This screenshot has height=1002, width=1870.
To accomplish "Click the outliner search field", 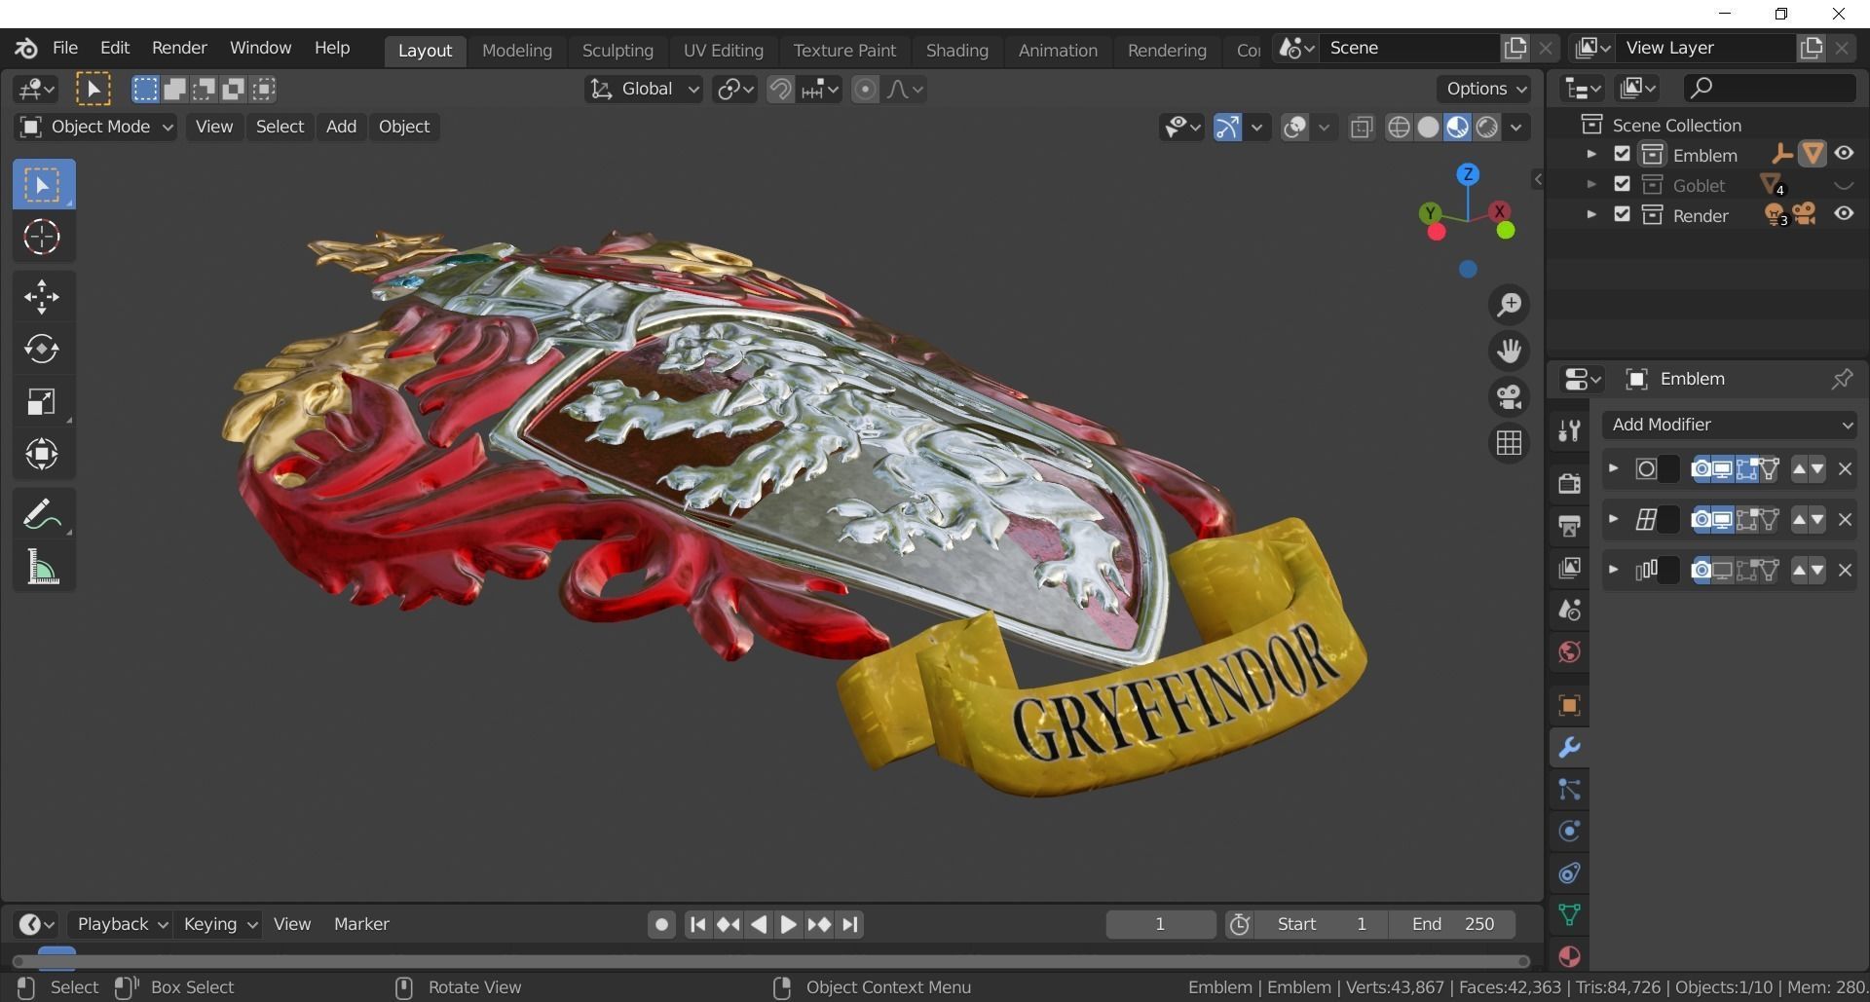I will pyautogui.click(x=1769, y=88).
